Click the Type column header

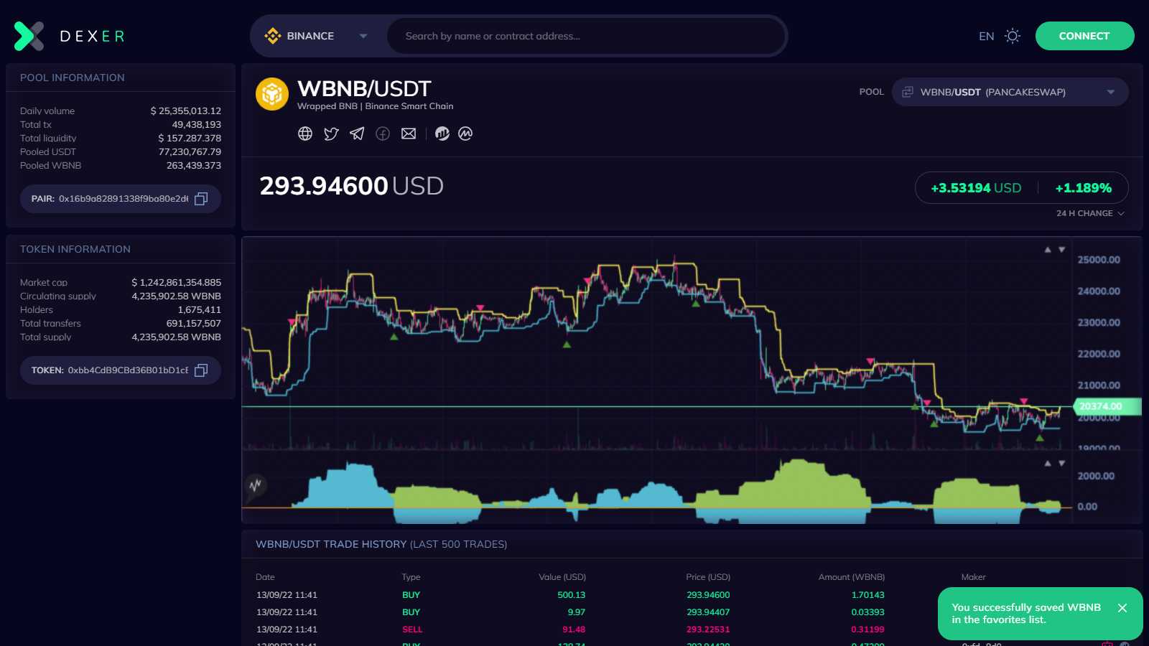tap(411, 577)
